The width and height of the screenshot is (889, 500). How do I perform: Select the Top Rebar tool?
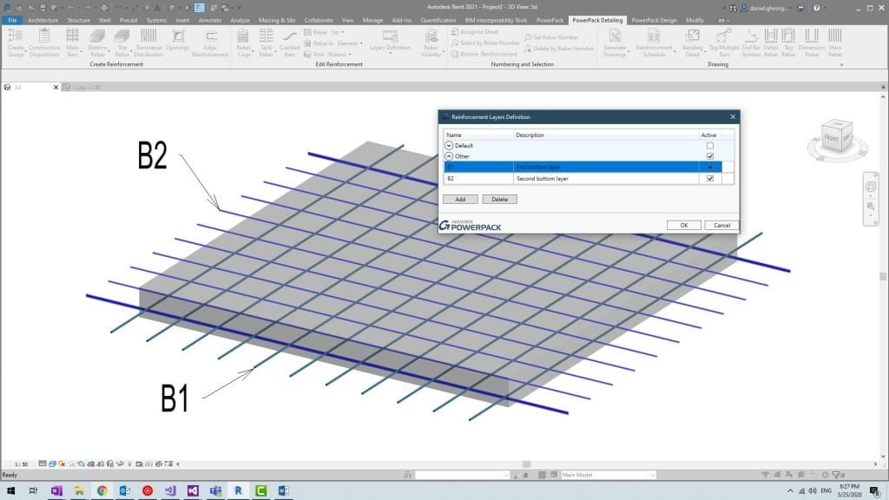pyautogui.click(x=122, y=43)
